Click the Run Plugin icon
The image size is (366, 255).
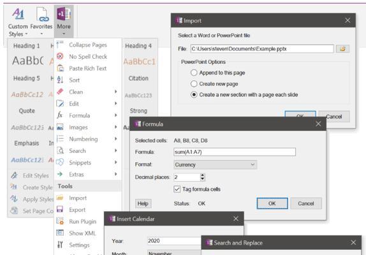tap(60, 221)
